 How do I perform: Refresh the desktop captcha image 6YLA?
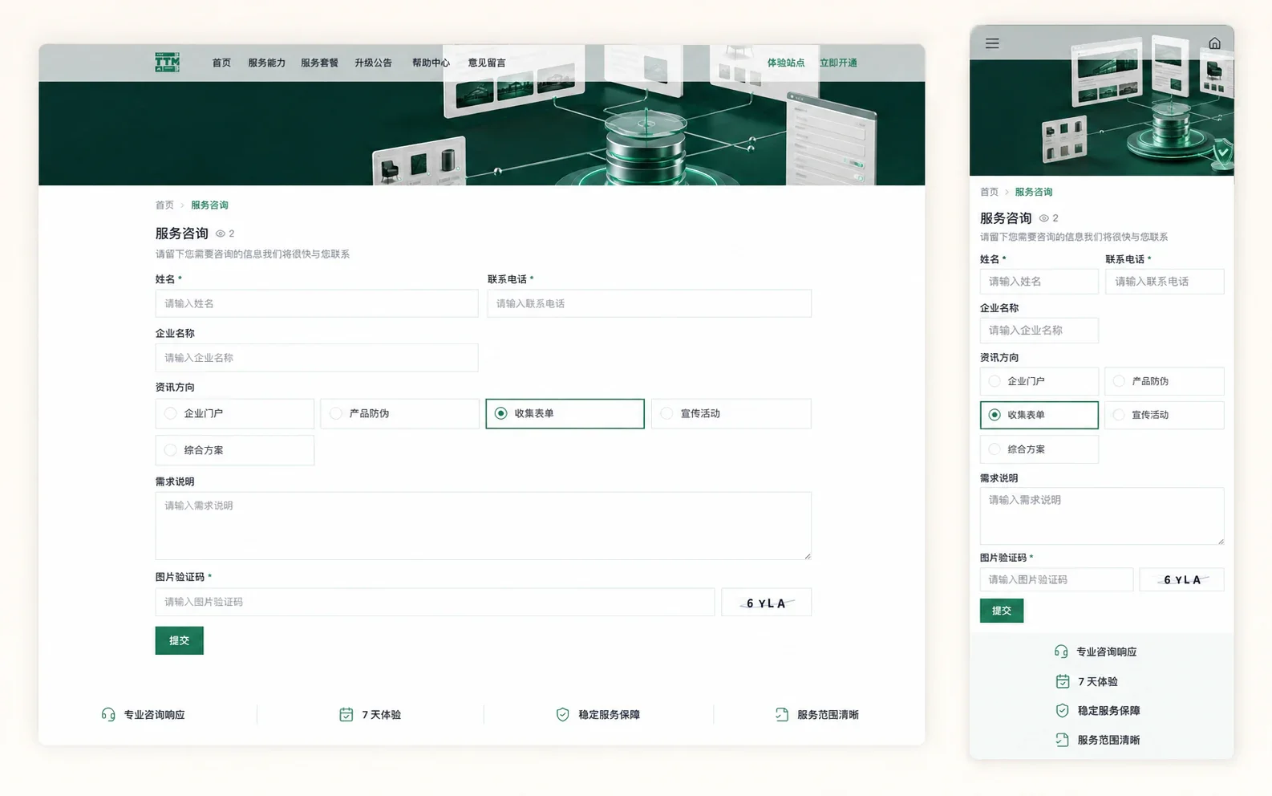766,603
